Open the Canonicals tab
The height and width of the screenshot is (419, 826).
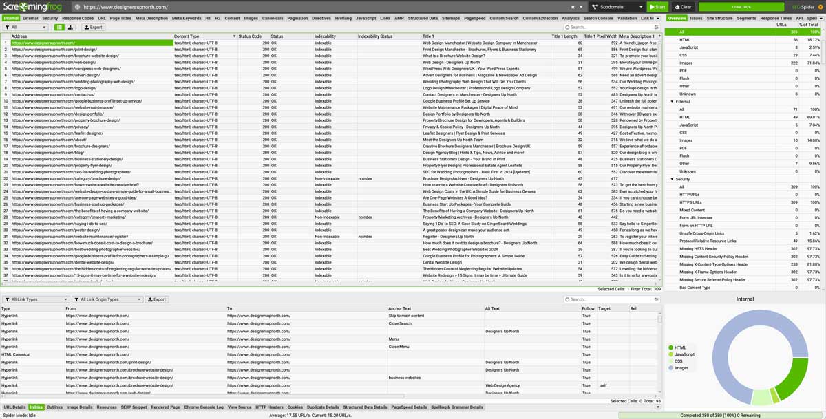(273, 18)
